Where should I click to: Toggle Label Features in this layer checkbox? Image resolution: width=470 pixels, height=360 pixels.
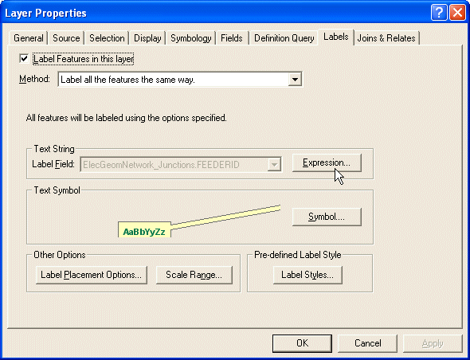click(24, 58)
